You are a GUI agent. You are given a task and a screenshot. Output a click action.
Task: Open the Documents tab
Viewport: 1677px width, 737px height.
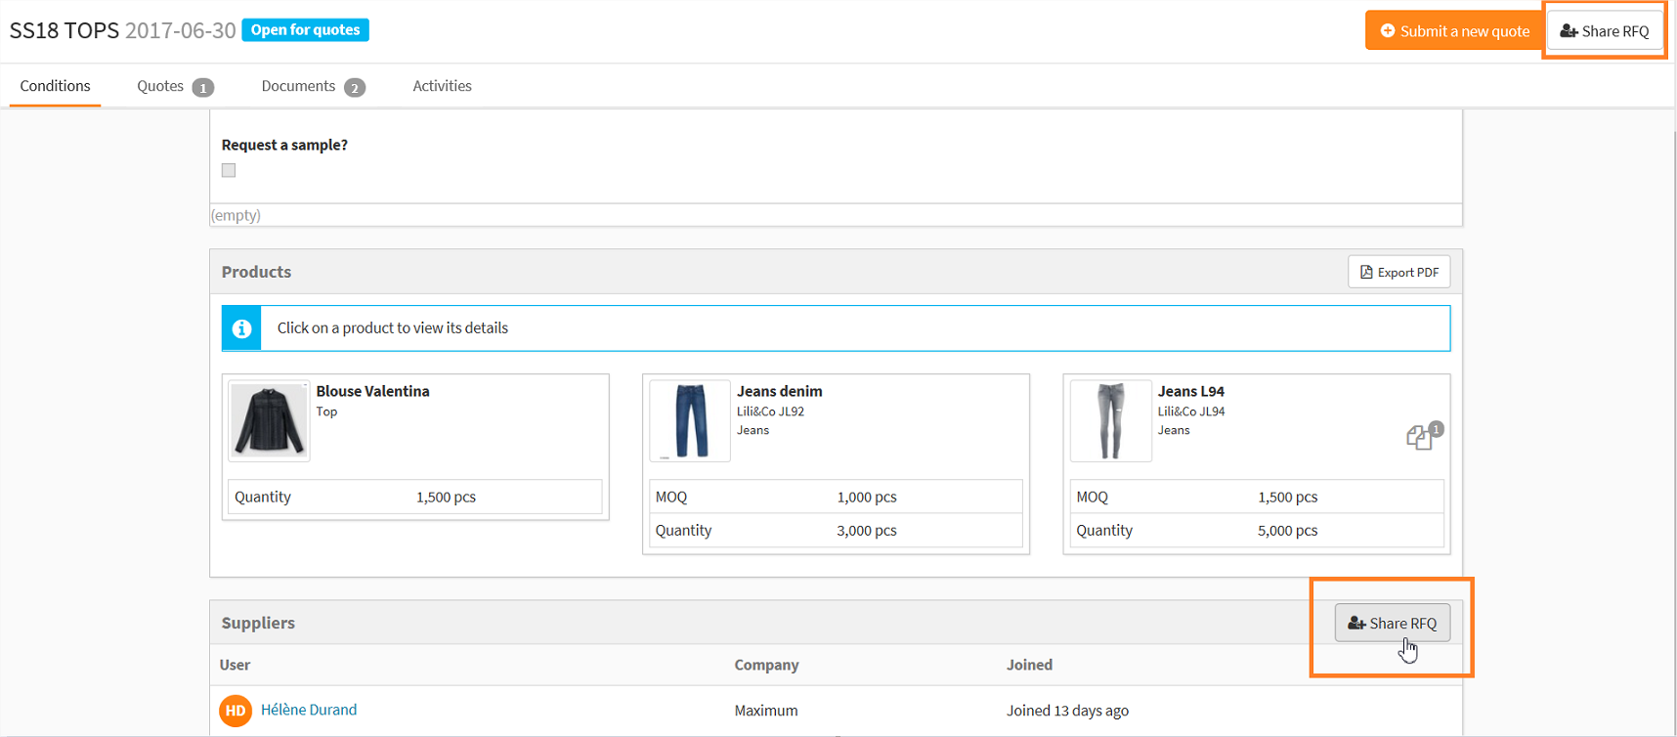(298, 86)
